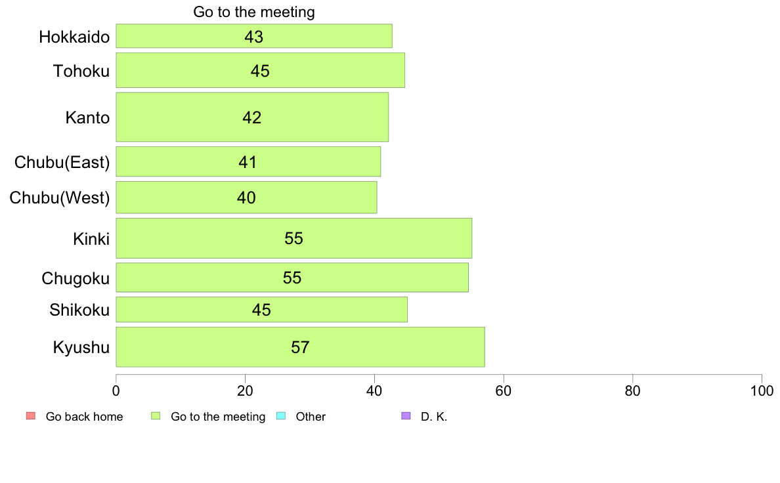Click the Kyushu bar showing 57
Image resolution: width=780 pixels, height=483 pixels.
(301, 347)
